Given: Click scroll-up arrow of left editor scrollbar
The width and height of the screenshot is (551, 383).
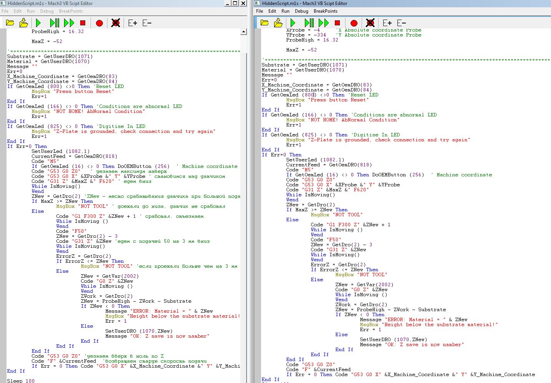Looking at the screenshot, I should coord(243,32).
